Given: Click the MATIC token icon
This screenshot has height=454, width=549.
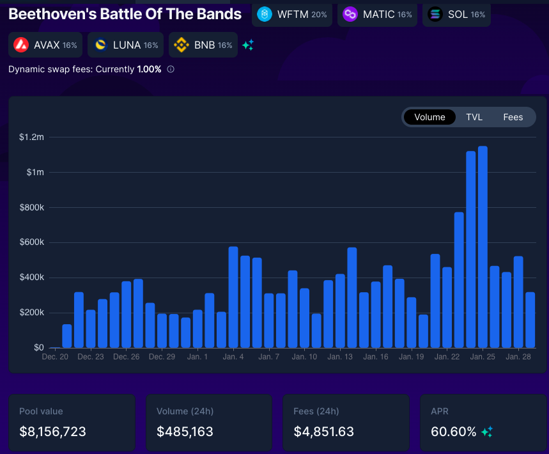Looking at the screenshot, I should click(x=350, y=14).
